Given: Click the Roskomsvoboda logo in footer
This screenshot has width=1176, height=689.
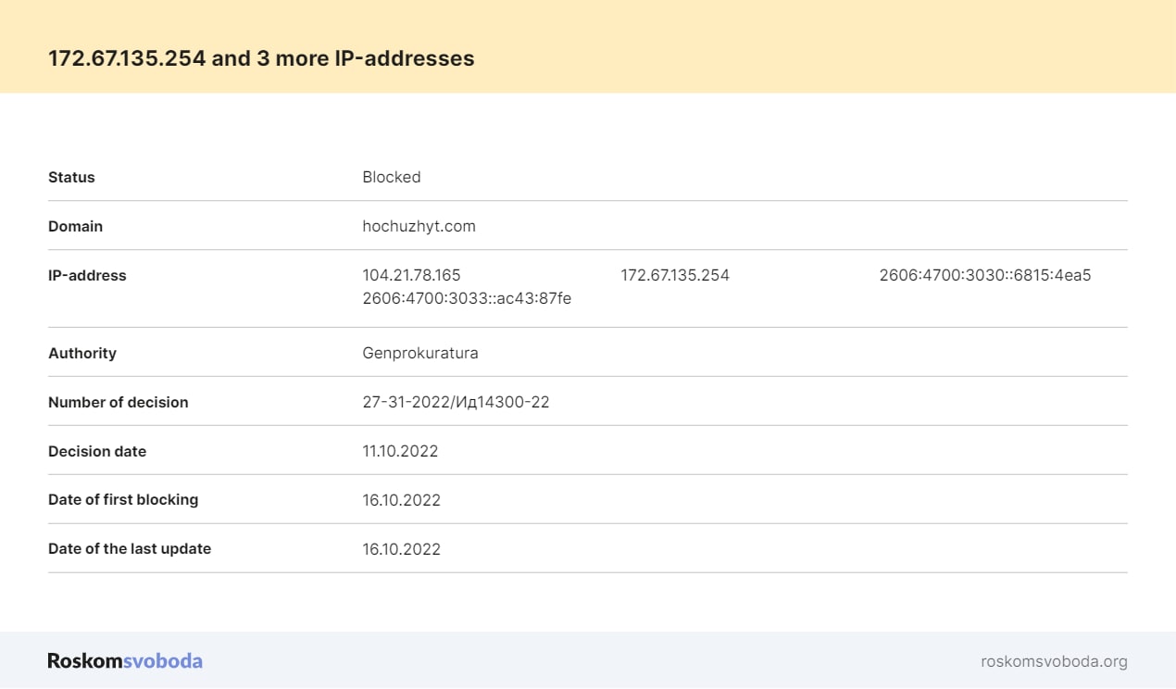Looking at the screenshot, I should pos(125,660).
